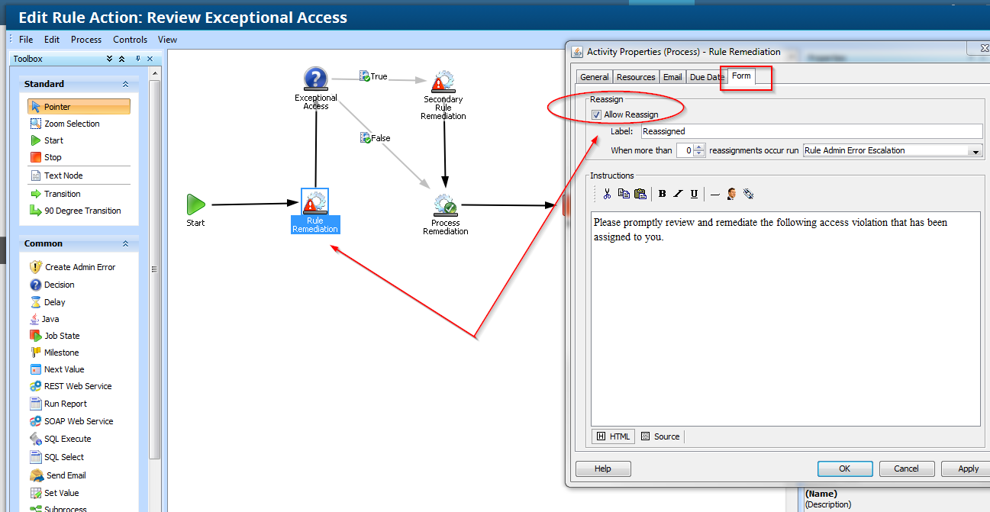This screenshot has height=512, width=990.
Task: Open the Process menu
Action: [x=85, y=39]
